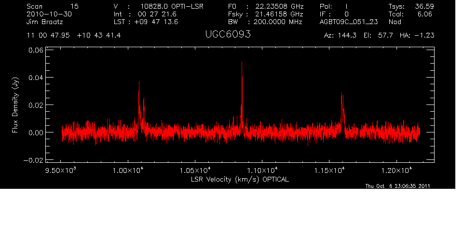Screen dimensions: 464x236
Task: Click project code AGBT09C_051_23
Action: 349,22
